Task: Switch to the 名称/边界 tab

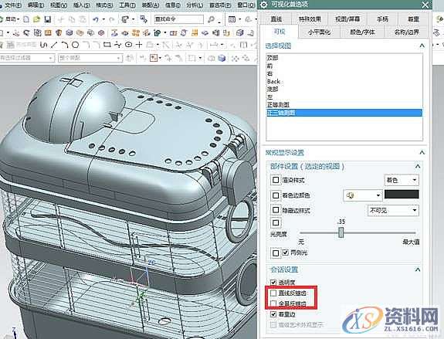Action: (x=407, y=32)
